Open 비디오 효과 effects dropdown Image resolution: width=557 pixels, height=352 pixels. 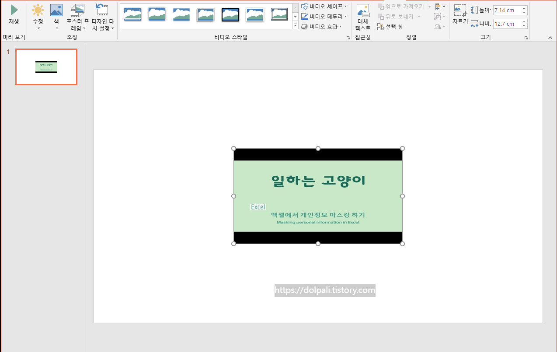tap(321, 27)
